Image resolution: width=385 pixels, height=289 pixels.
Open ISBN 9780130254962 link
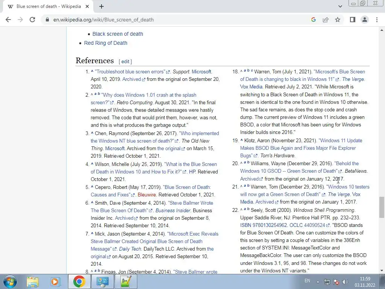click(264, 225)
